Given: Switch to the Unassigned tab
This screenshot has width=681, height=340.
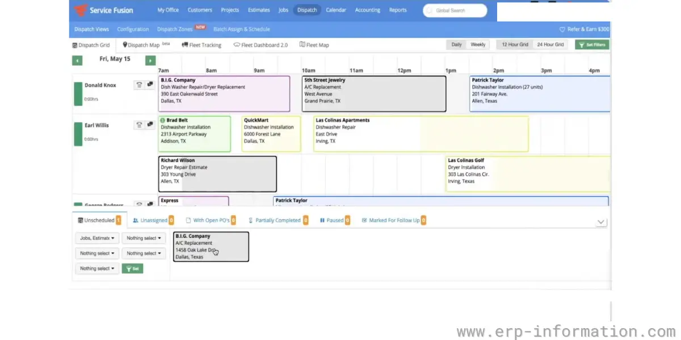Looking at the screenshot, I should [153, 220].
